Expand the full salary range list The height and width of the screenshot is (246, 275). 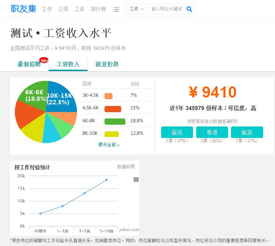point(109,145)
